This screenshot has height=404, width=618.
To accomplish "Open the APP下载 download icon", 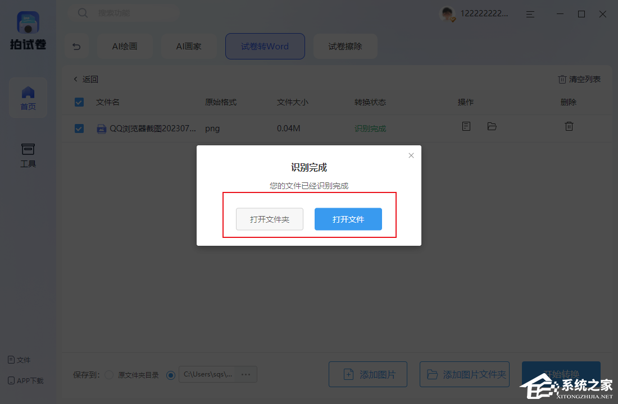I will tap(11, 380).
